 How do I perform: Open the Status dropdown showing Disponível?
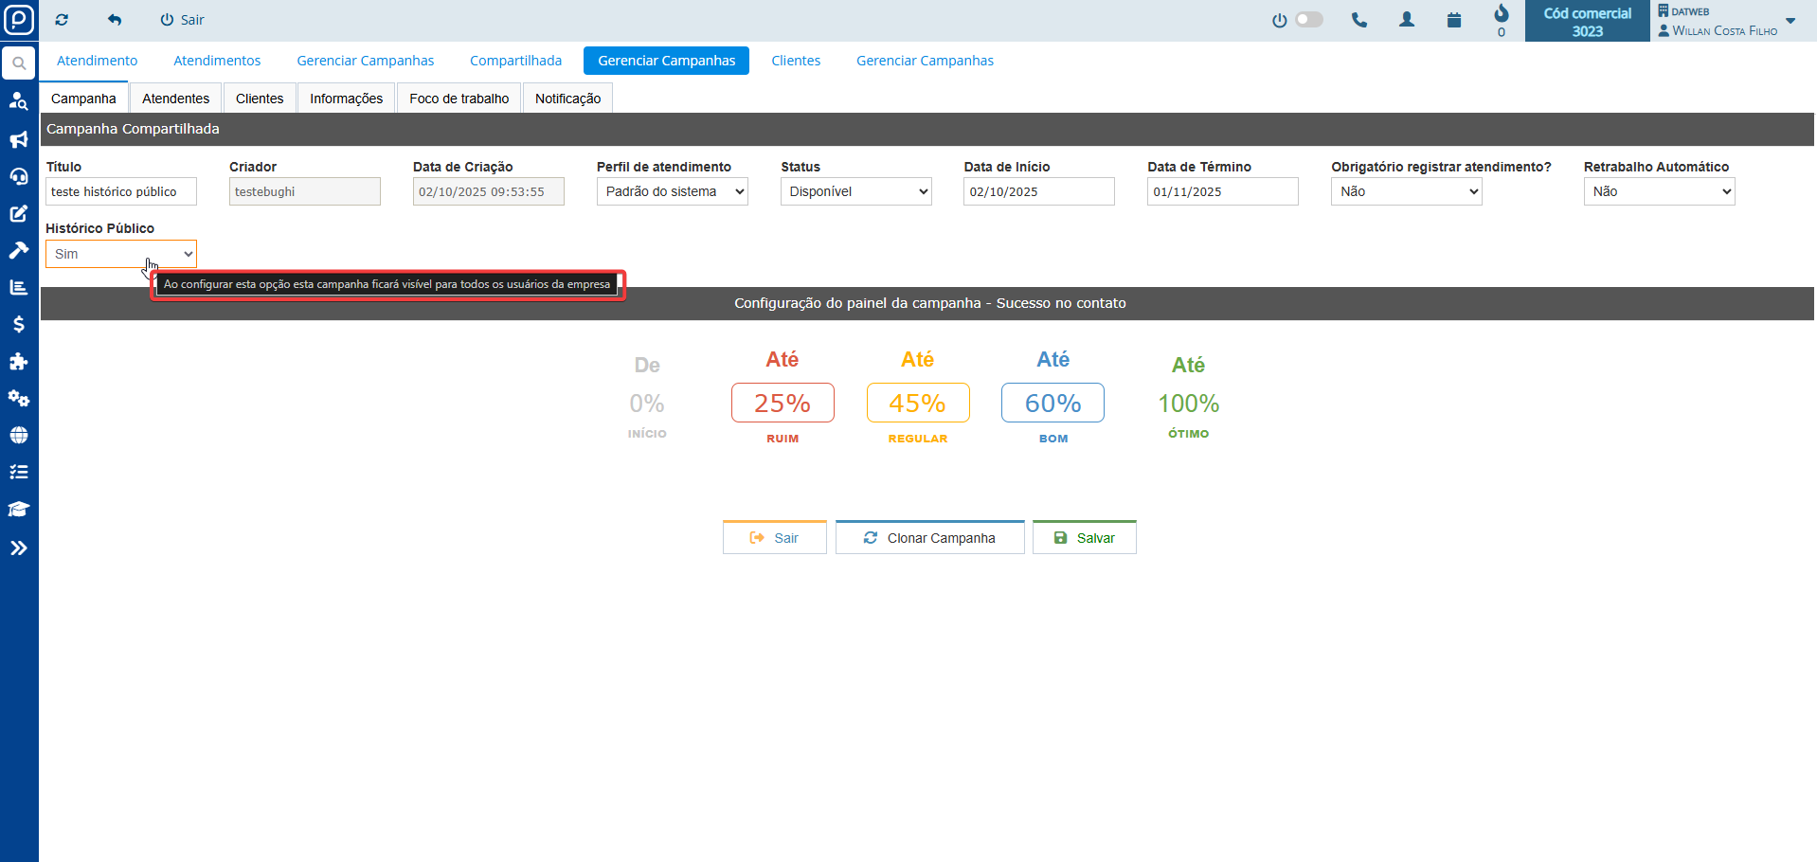click(x=855, y=191)
